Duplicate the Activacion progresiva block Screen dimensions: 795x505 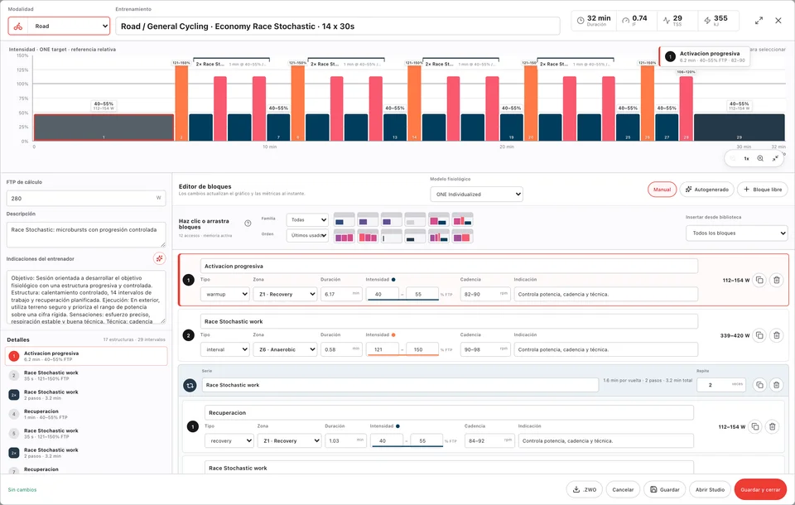[x=759, y=280]
